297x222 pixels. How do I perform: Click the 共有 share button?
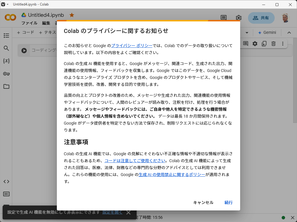pos(261,18)
